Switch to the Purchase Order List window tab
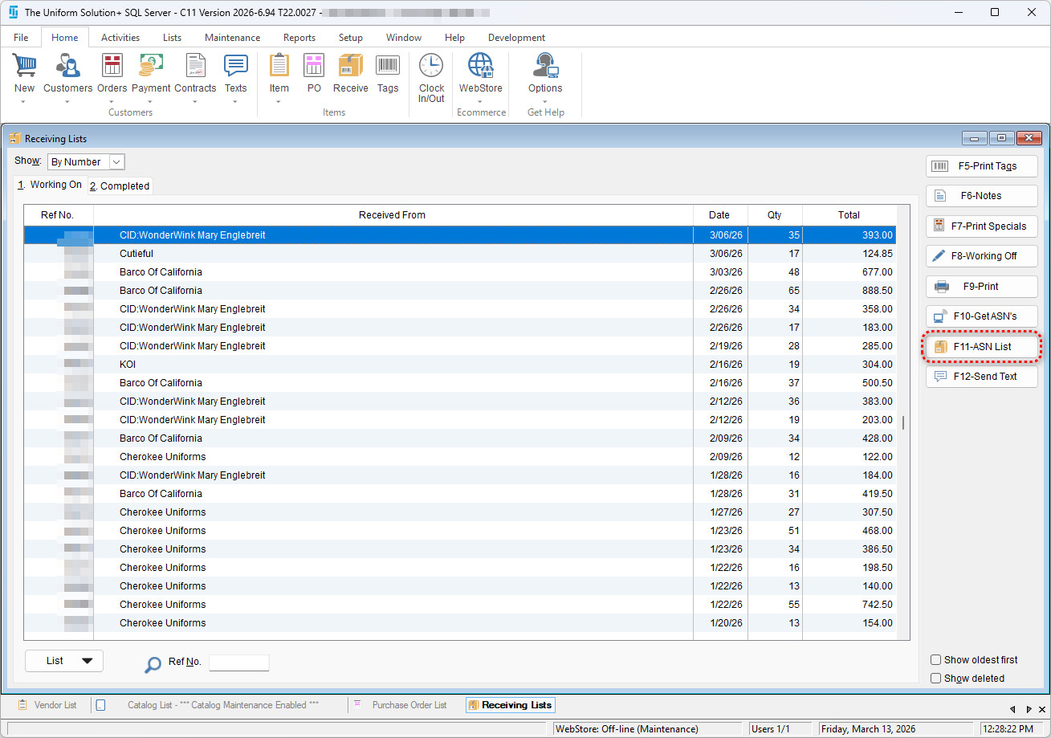The width and height of the screenshot is (1051, 738). point(409,705)
